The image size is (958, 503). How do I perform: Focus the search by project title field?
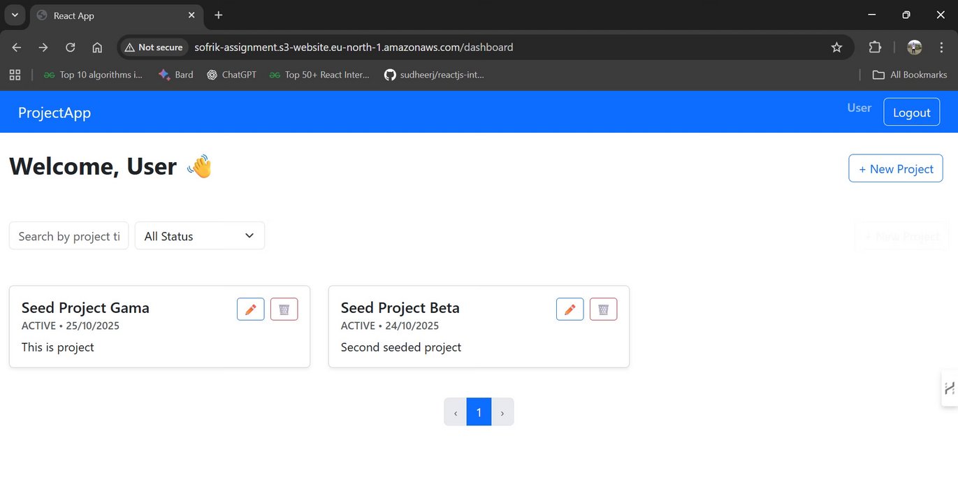[68, 236]
